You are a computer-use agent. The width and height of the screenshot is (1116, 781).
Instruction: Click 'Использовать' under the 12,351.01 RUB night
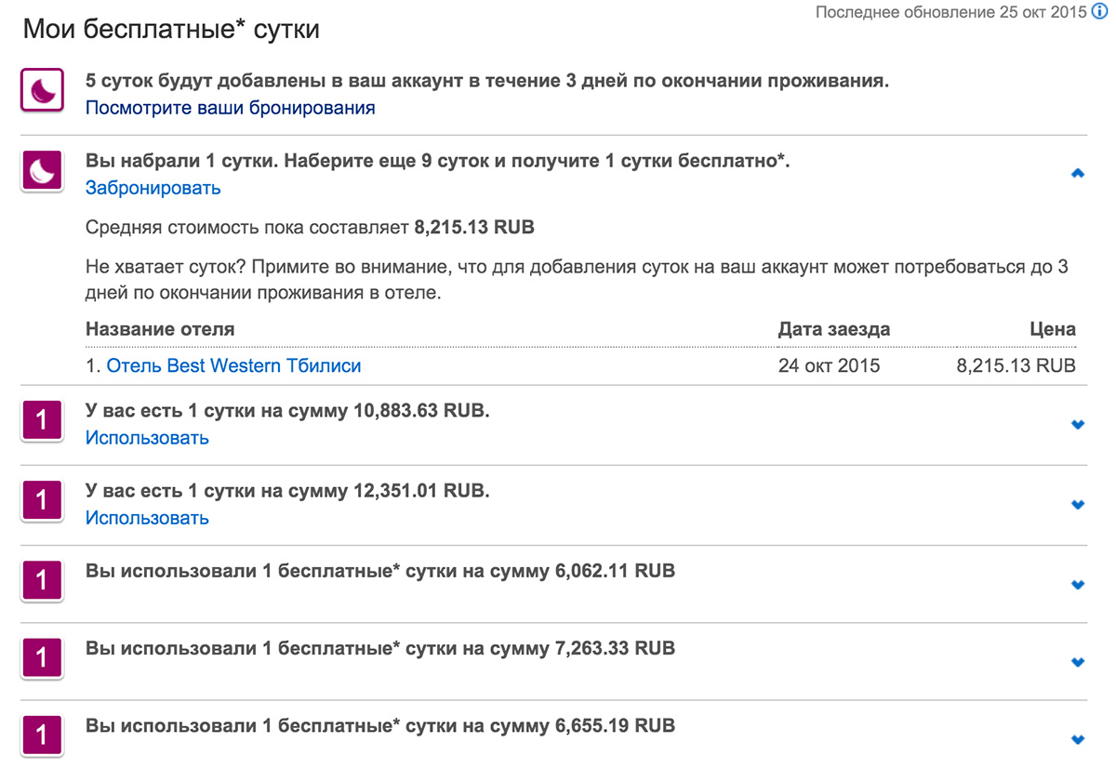click(147, 518)
